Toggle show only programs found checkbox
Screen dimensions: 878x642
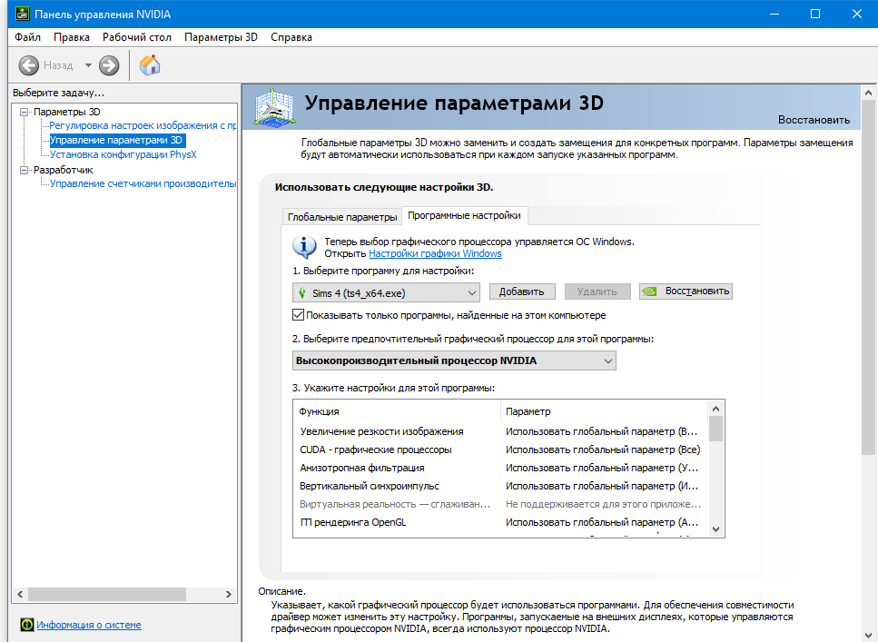(299, 315)
